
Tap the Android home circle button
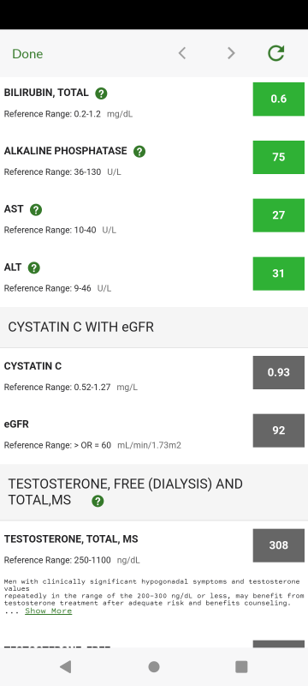tap(153, 666)
